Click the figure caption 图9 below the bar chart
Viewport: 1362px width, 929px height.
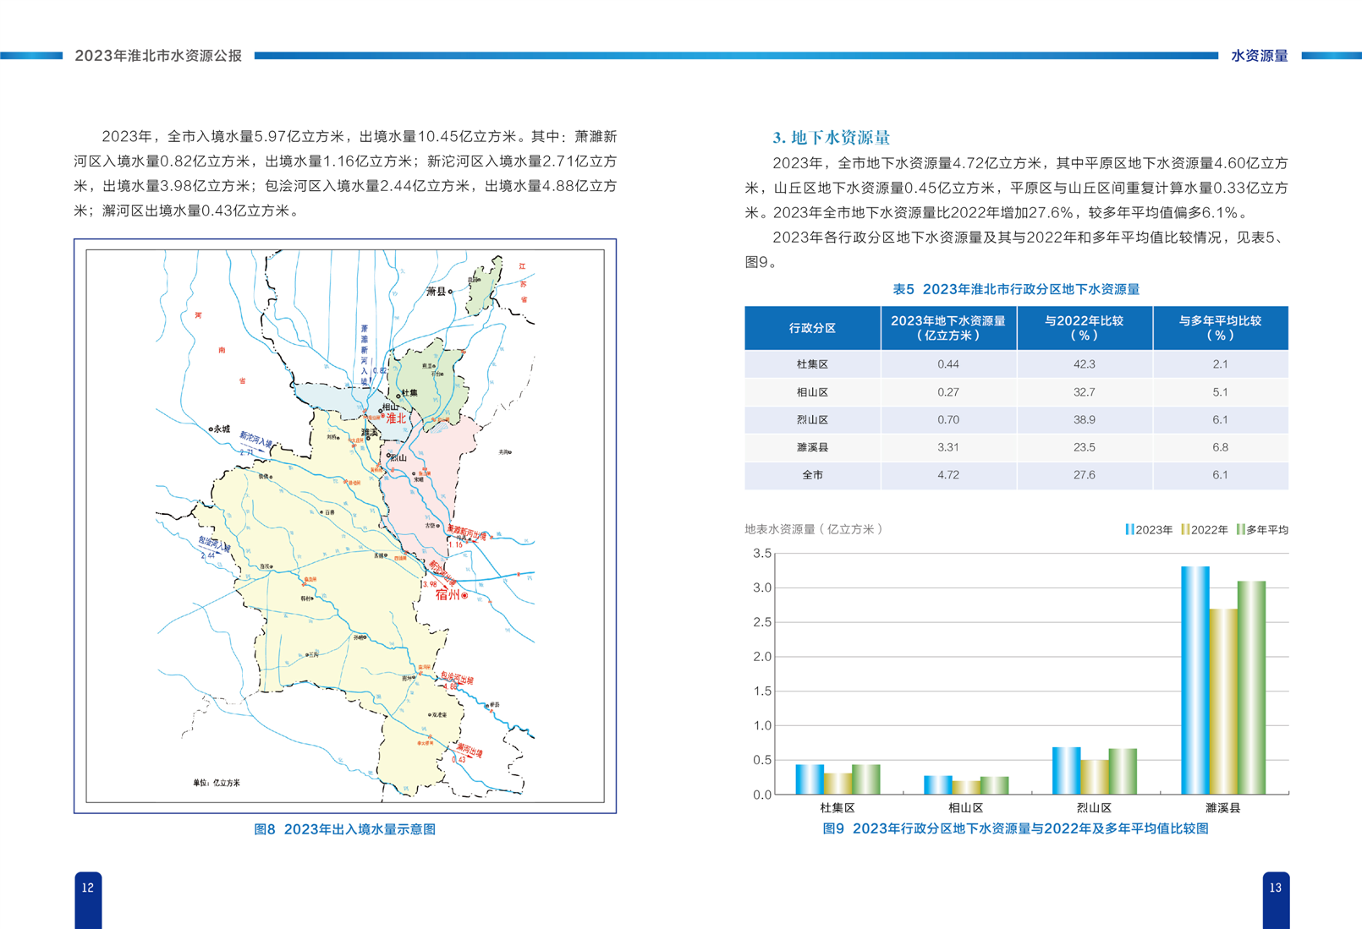pyautogui.click(x=1015, y=828)
